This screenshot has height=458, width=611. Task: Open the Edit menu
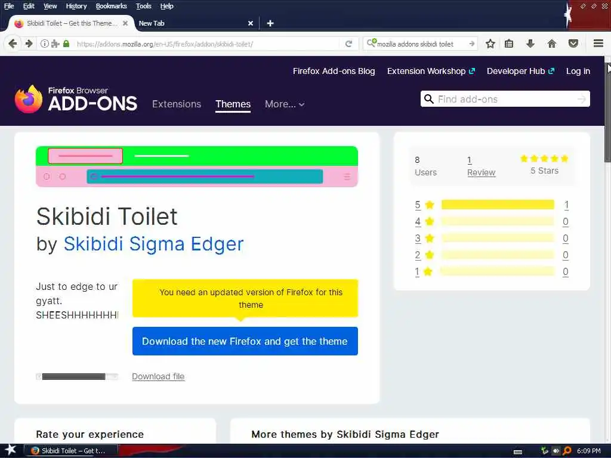[x=29, y=6]
